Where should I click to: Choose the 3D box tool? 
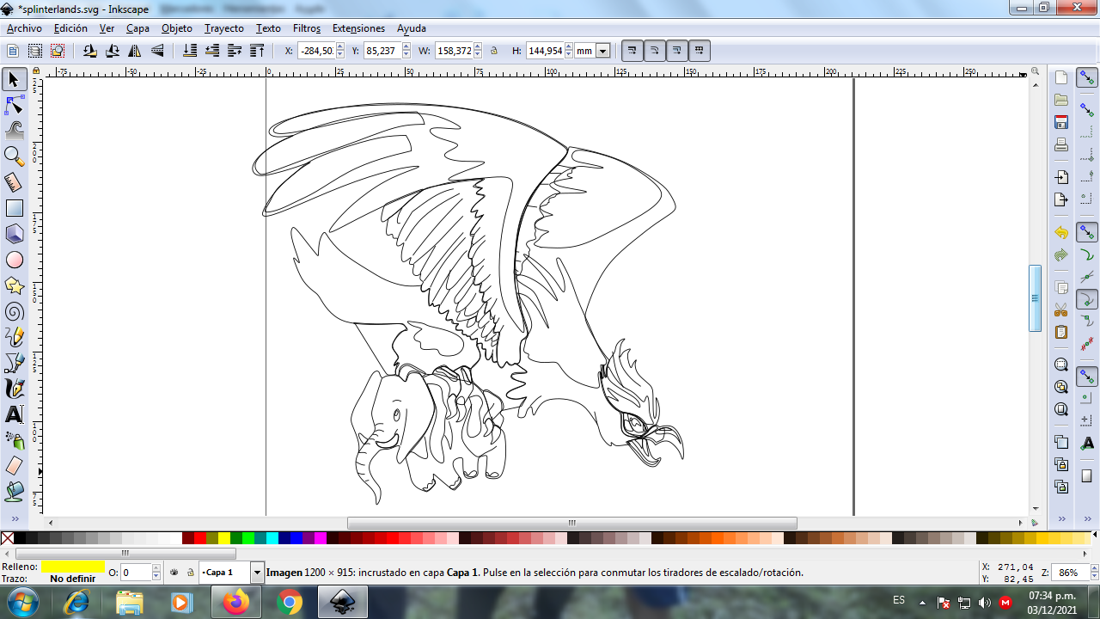[x=14, y=234]
